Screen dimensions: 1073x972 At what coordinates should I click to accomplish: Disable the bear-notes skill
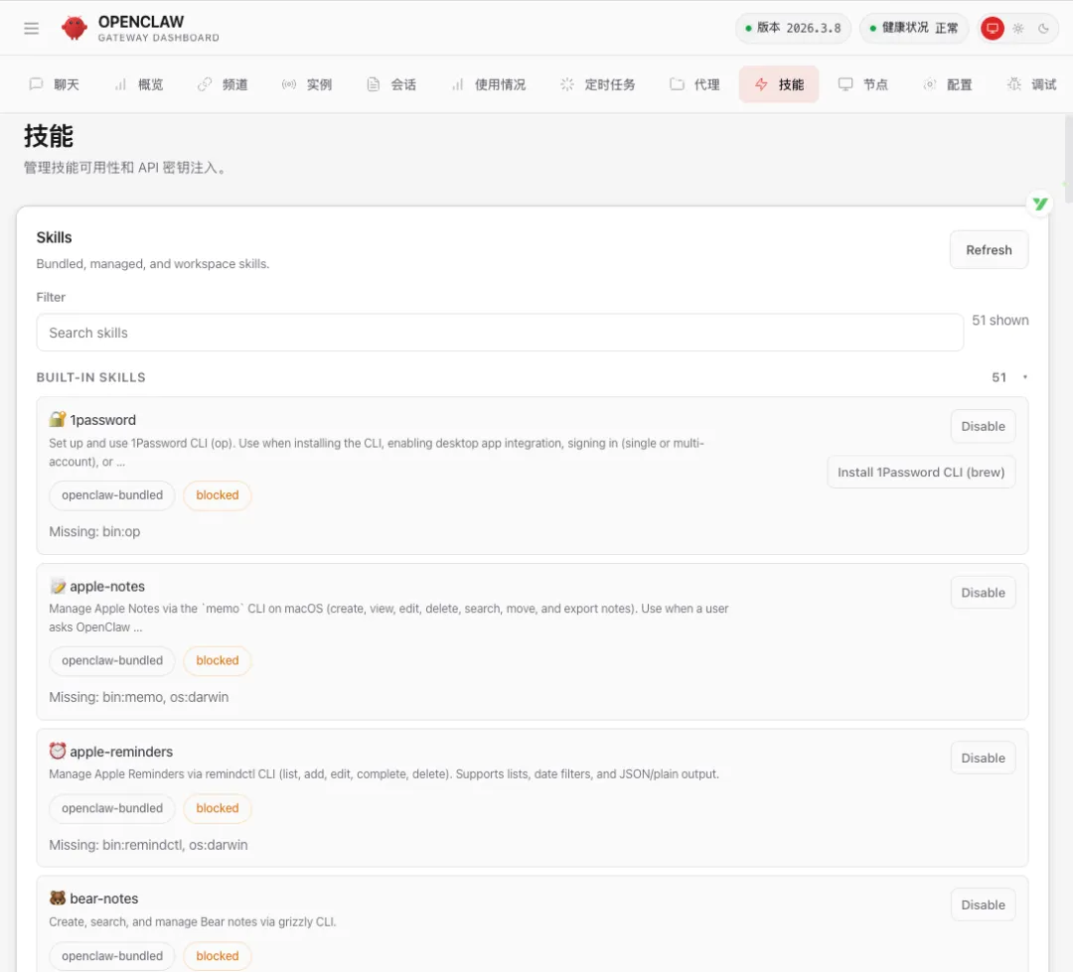tap(983, 904)
